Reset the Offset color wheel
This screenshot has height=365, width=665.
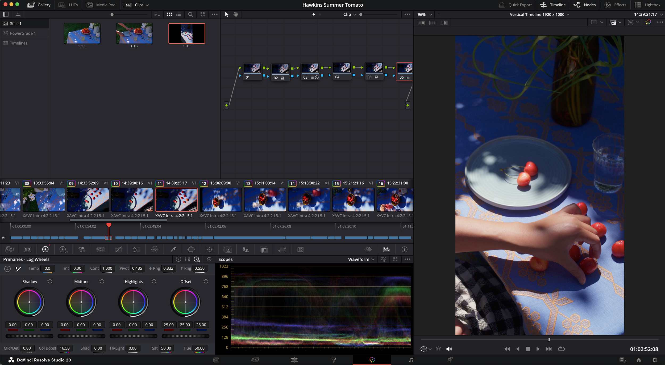click(x=206, y=281)
